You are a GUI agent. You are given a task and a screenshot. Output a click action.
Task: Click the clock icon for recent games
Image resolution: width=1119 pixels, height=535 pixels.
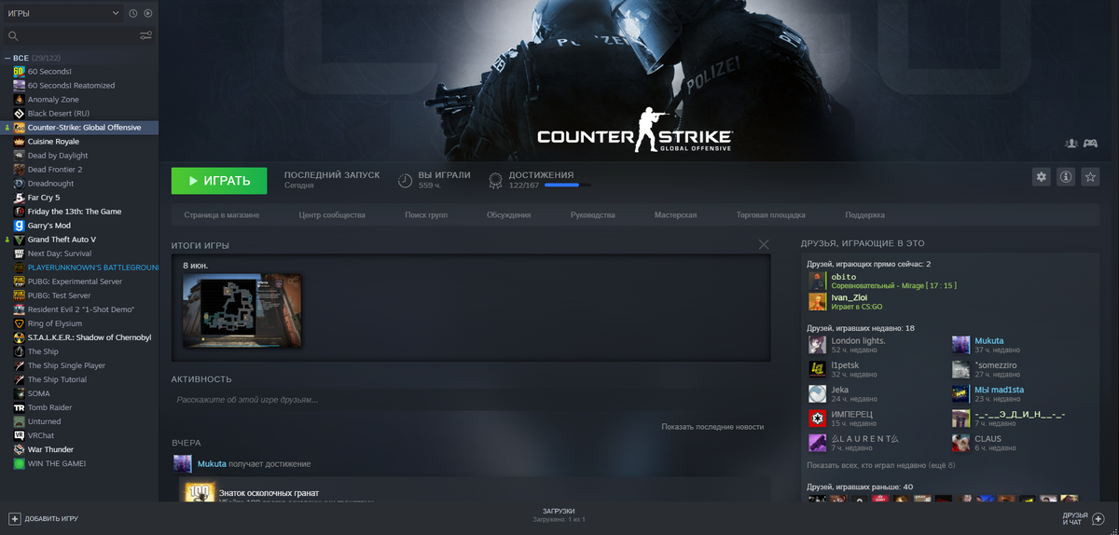133,13
